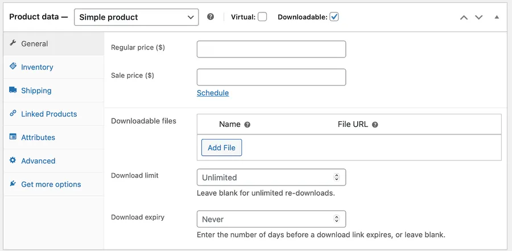Switch to the Inventory tab

(x=37, y=67)
